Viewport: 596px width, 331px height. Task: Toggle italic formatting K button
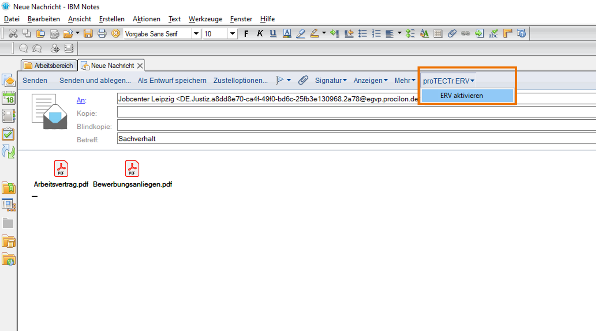260,34
